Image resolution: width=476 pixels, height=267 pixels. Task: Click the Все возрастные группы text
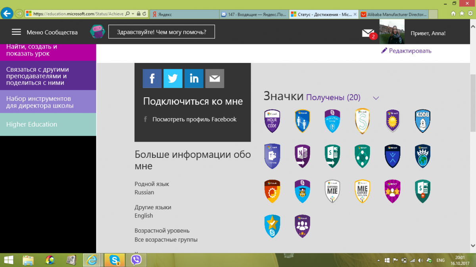coord(166,240)
